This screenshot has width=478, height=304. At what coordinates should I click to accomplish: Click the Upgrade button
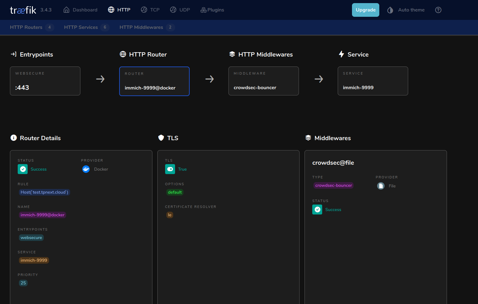tap(366, 10)
